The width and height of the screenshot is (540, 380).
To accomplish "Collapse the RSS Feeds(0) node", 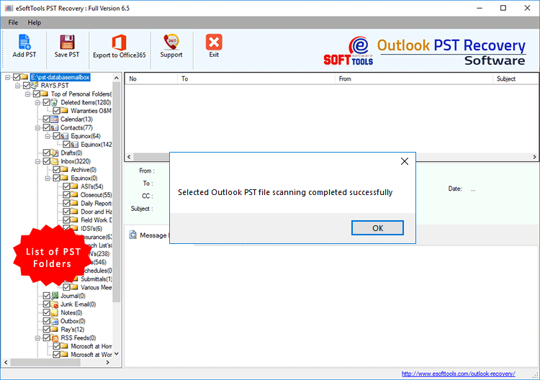I will click(x=37, y=338).
